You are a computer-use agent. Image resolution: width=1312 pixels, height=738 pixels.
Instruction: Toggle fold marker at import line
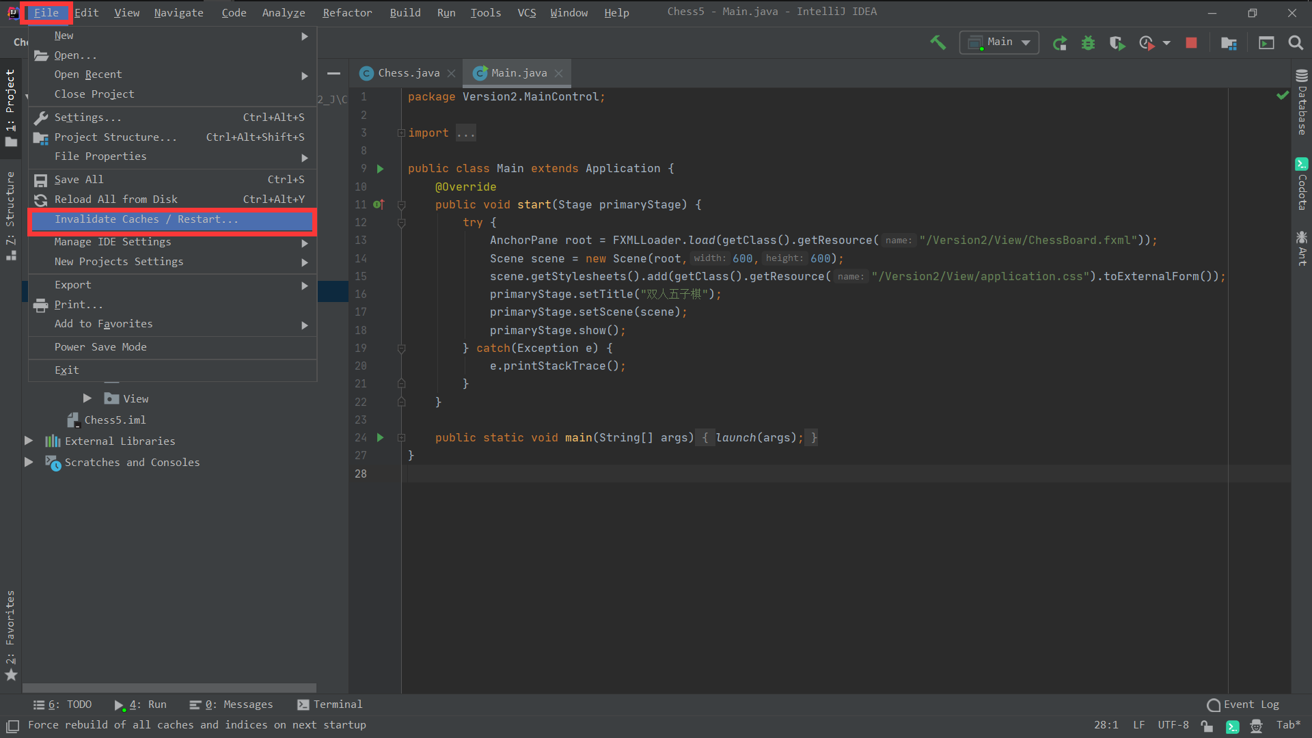click(x=402, y=133)
